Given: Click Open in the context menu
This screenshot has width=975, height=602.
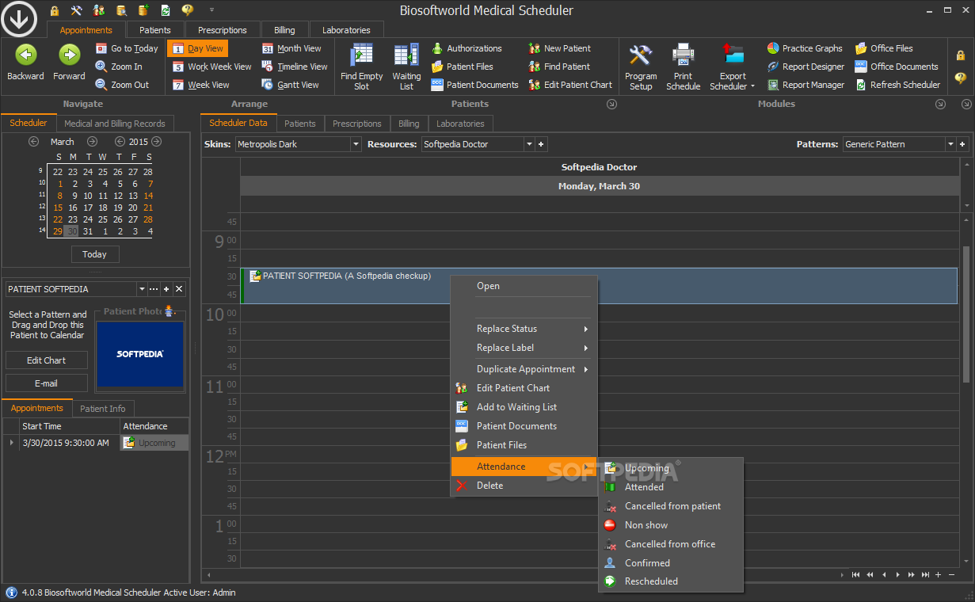Looking at the screenshot, I should 524,286.
